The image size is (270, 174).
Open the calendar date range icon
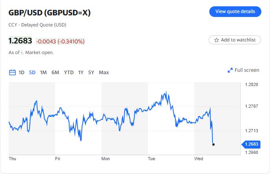(x=12, y=72)
